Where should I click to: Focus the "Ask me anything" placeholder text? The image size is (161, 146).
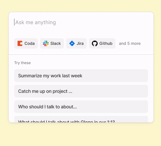pos(36,23)
